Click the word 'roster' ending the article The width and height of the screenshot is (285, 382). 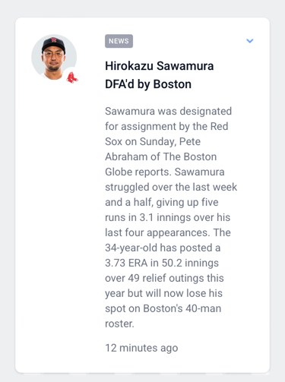[x=119, y=324]
